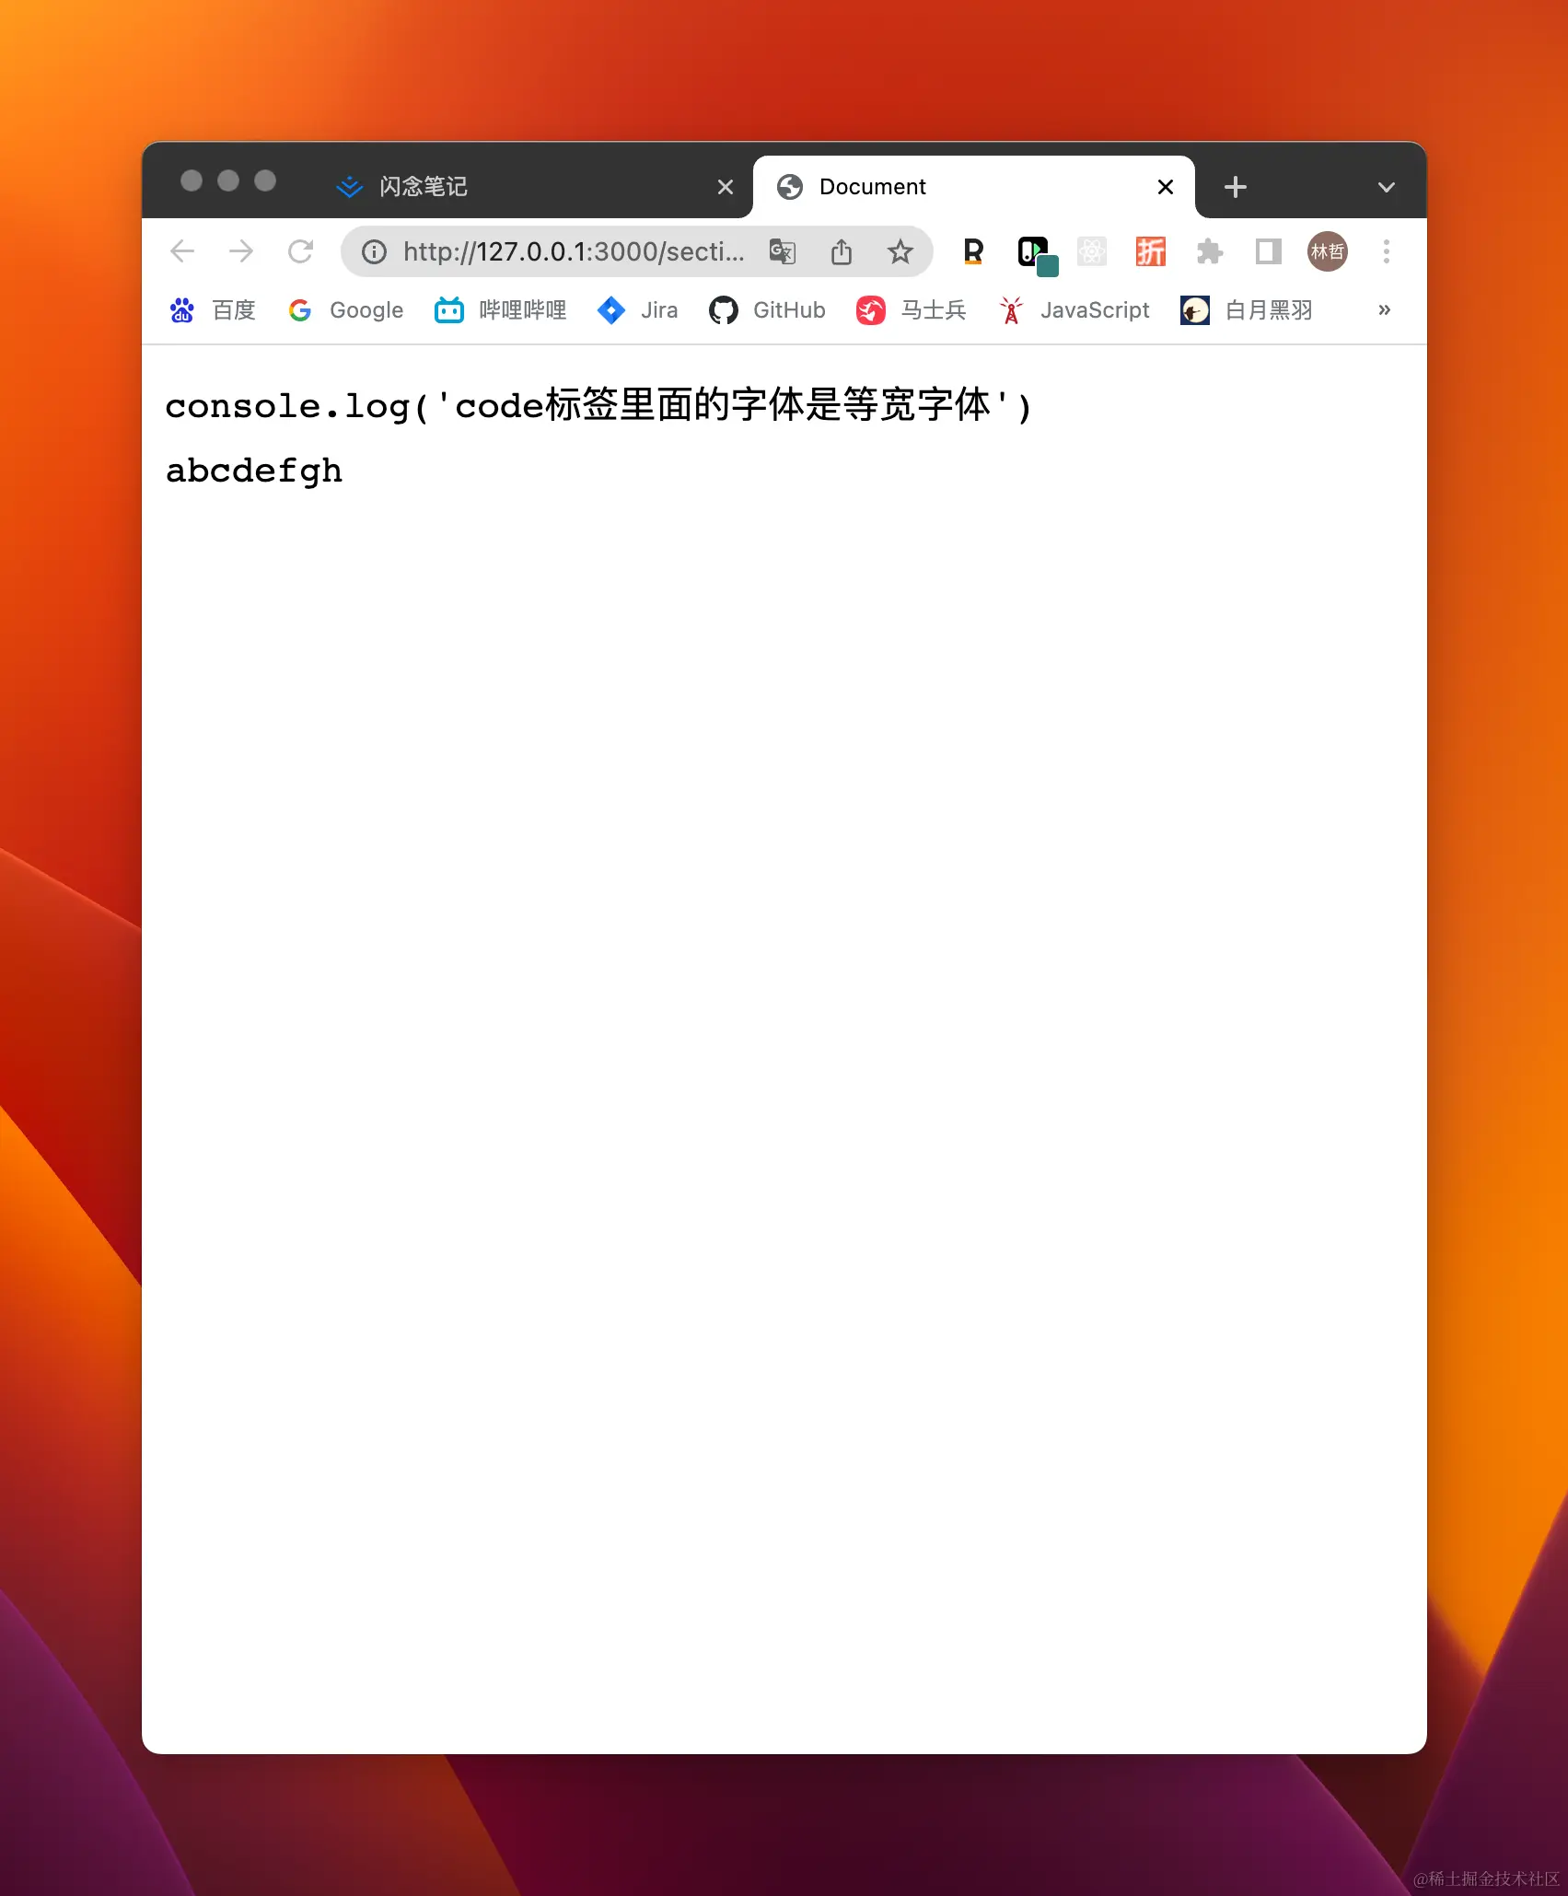Click the share icon in address bar
This screenshot has height=1896, width=1568.
[842, 251]
